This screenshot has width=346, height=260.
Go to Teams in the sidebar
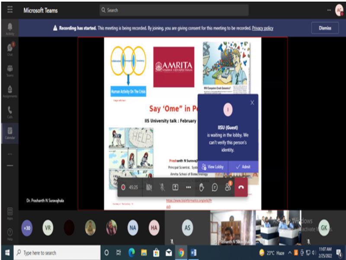point(10,70)
